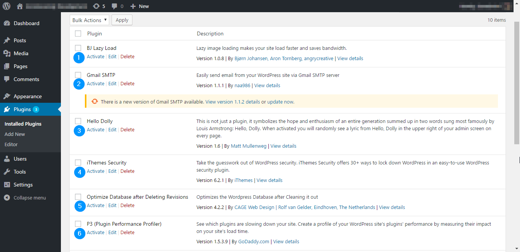Click Collapse menu label
The width and height of the screenshot is (520, 252).
(30, 198)
